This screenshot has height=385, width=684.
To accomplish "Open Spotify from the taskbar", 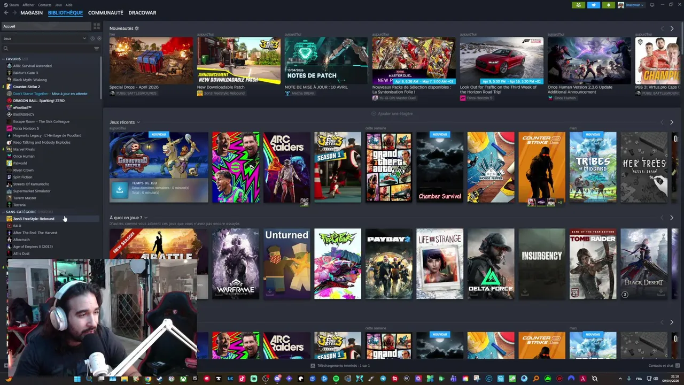I will point(336,379).
